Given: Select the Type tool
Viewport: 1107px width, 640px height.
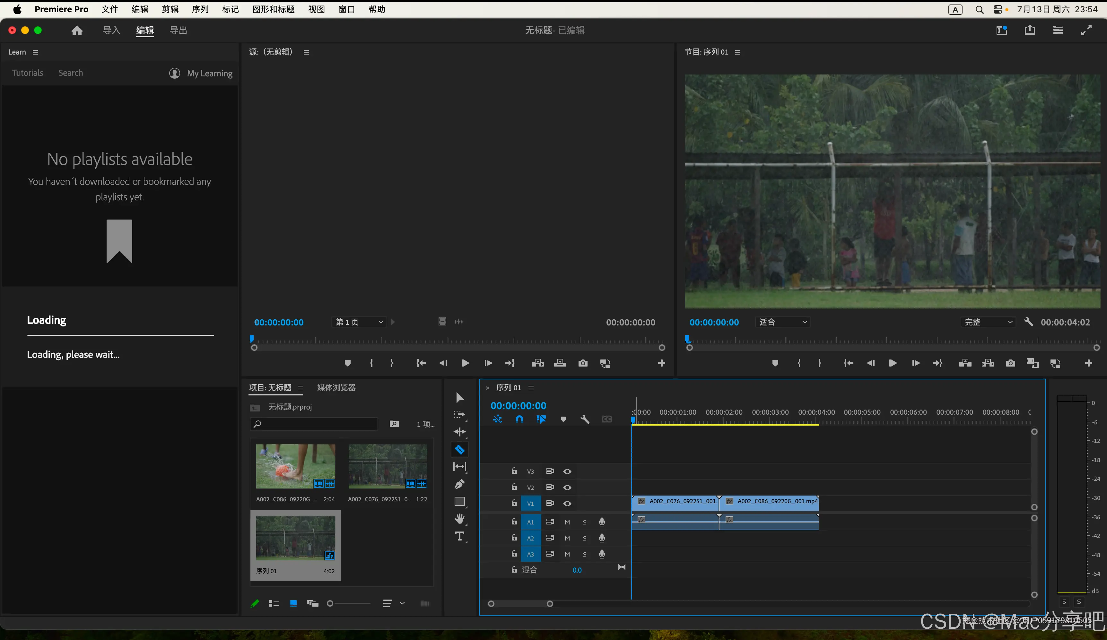Looking at the screenshot, I should click(x=459, y=536).
